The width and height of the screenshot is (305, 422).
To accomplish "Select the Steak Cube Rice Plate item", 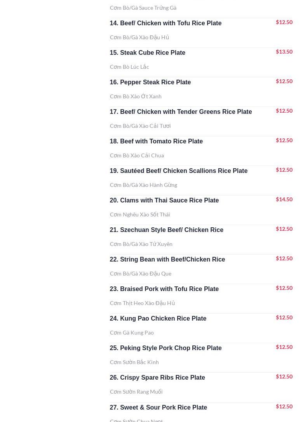I will 147,53.
